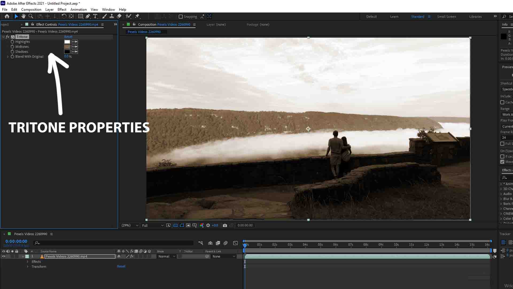The image size is (513, 289).
Task: Switch to Small Screen workspace
Action: [x=446, y=17]
